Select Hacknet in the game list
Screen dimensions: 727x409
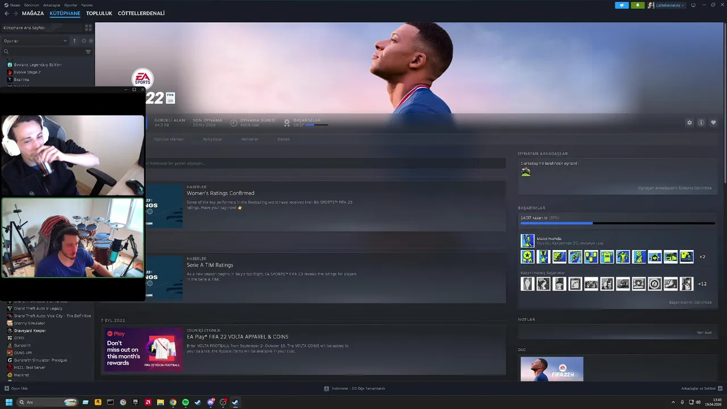click(x=21, y=375)
